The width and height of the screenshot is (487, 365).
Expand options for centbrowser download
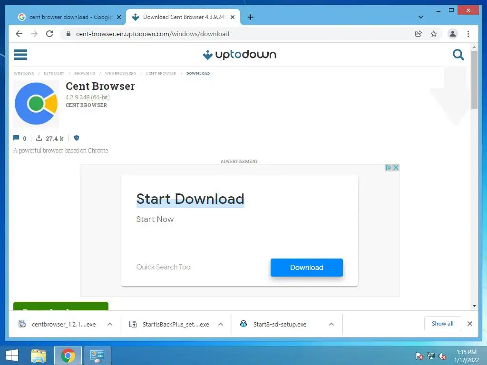[110, 324]
